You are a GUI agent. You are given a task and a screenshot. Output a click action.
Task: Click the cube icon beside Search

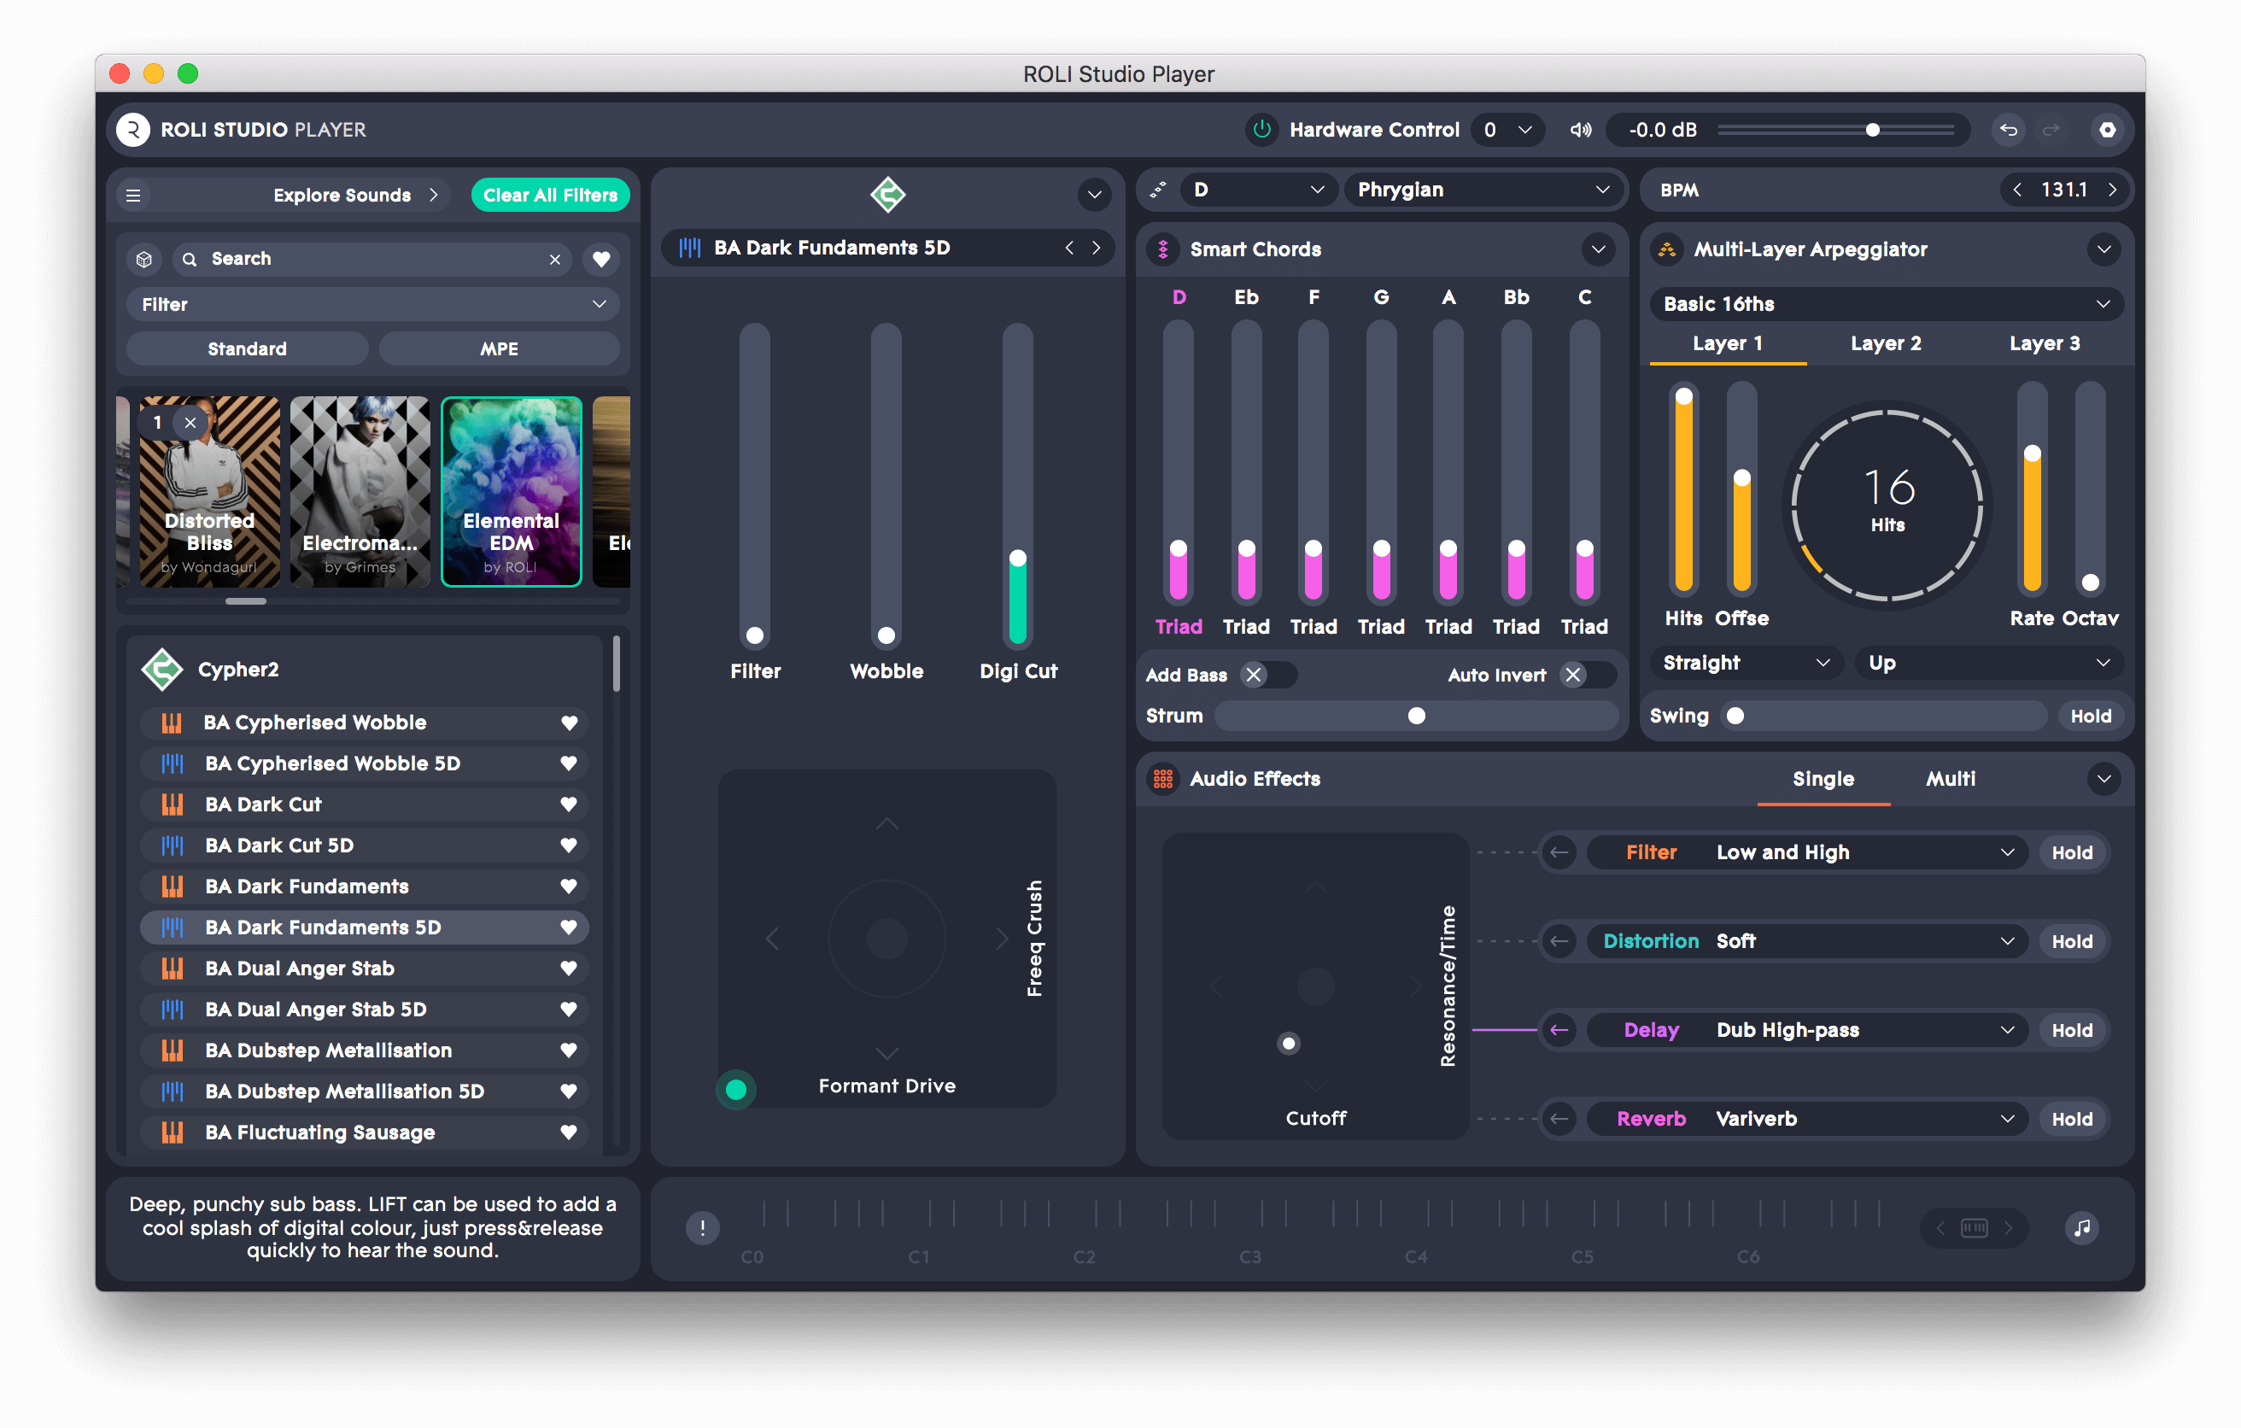[144, 259]
